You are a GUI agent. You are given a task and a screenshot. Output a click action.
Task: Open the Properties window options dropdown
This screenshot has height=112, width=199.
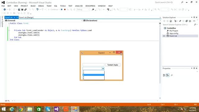(x=192, y=68)
